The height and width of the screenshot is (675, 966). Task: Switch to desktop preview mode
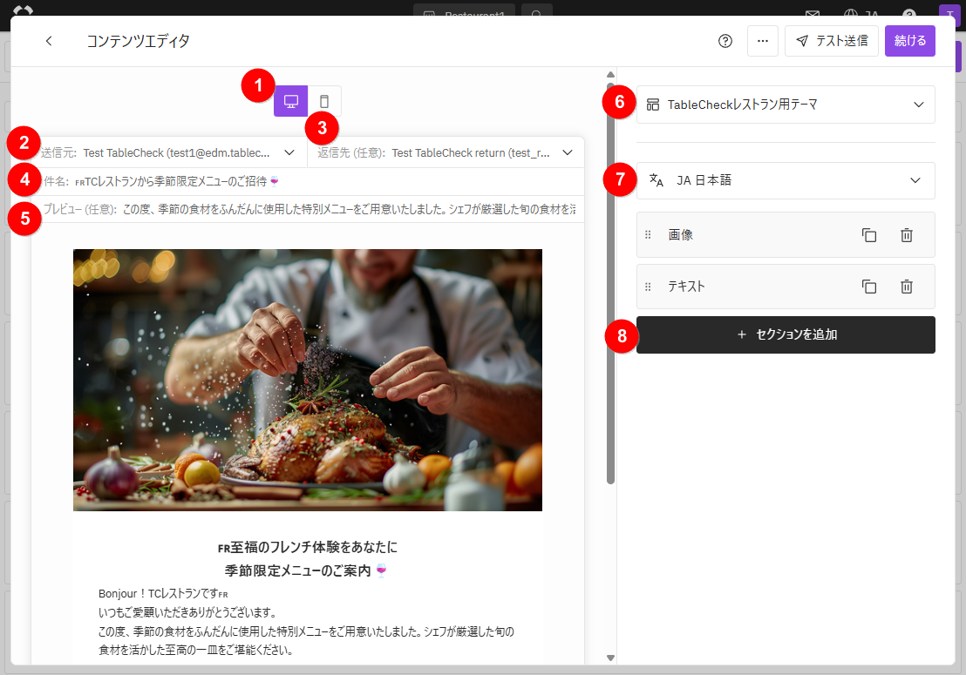[x=291, y=101]
